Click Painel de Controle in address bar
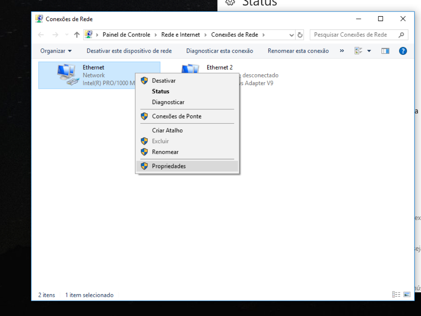Viewport: 421px width, 316px height. (126, 35)
